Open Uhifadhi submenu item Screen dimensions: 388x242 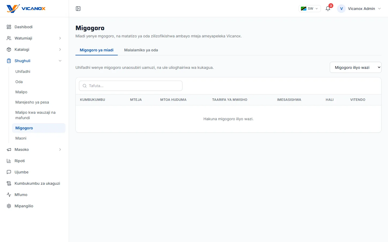(39, 72)
